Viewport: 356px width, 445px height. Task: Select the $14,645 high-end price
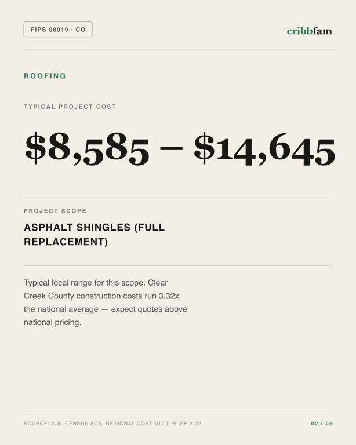(264, 148)
